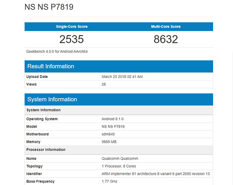Screen dimensions: 233x185
Task: Click the single-core score value 2535
Action: (x=71, y=39)
